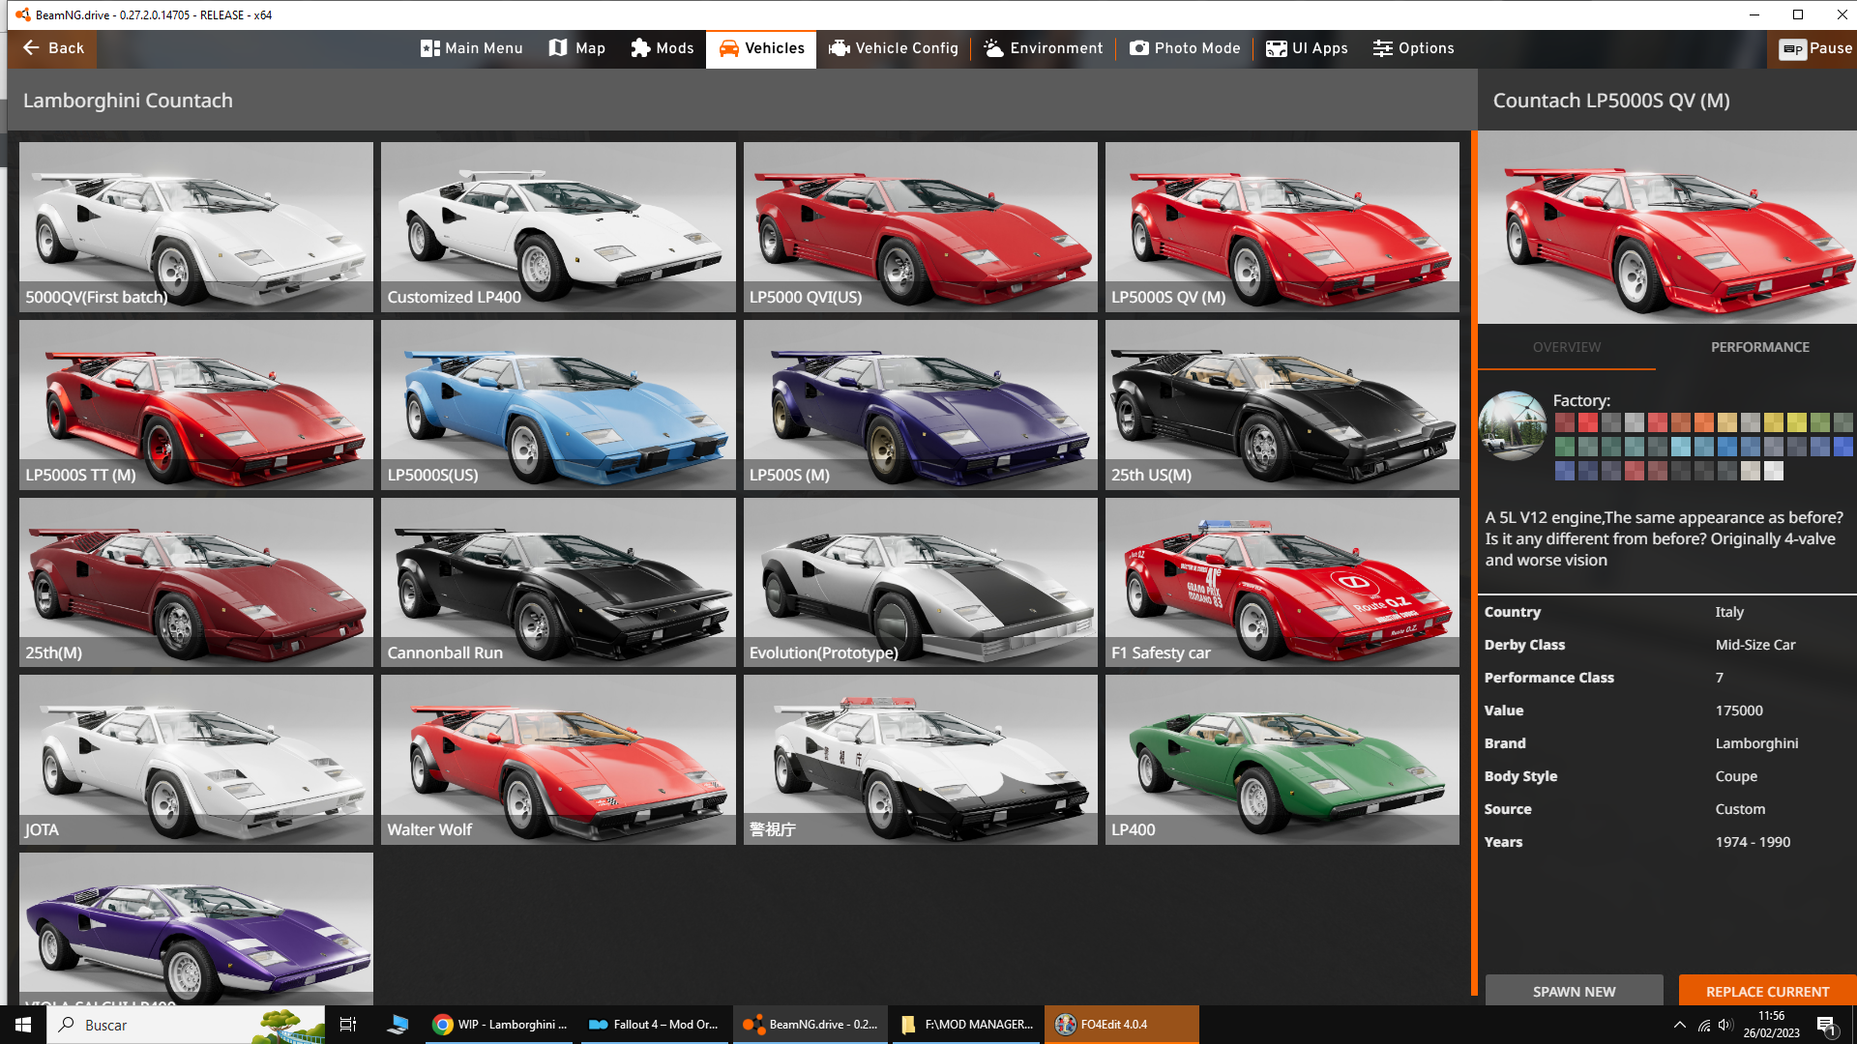Go back using the Back arrow button

(52, 48)
